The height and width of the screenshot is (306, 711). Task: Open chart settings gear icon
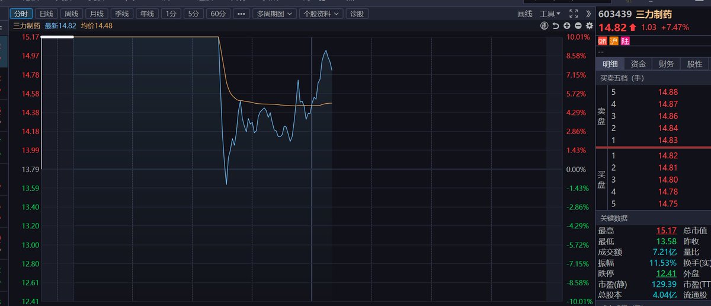click(589, 26)
